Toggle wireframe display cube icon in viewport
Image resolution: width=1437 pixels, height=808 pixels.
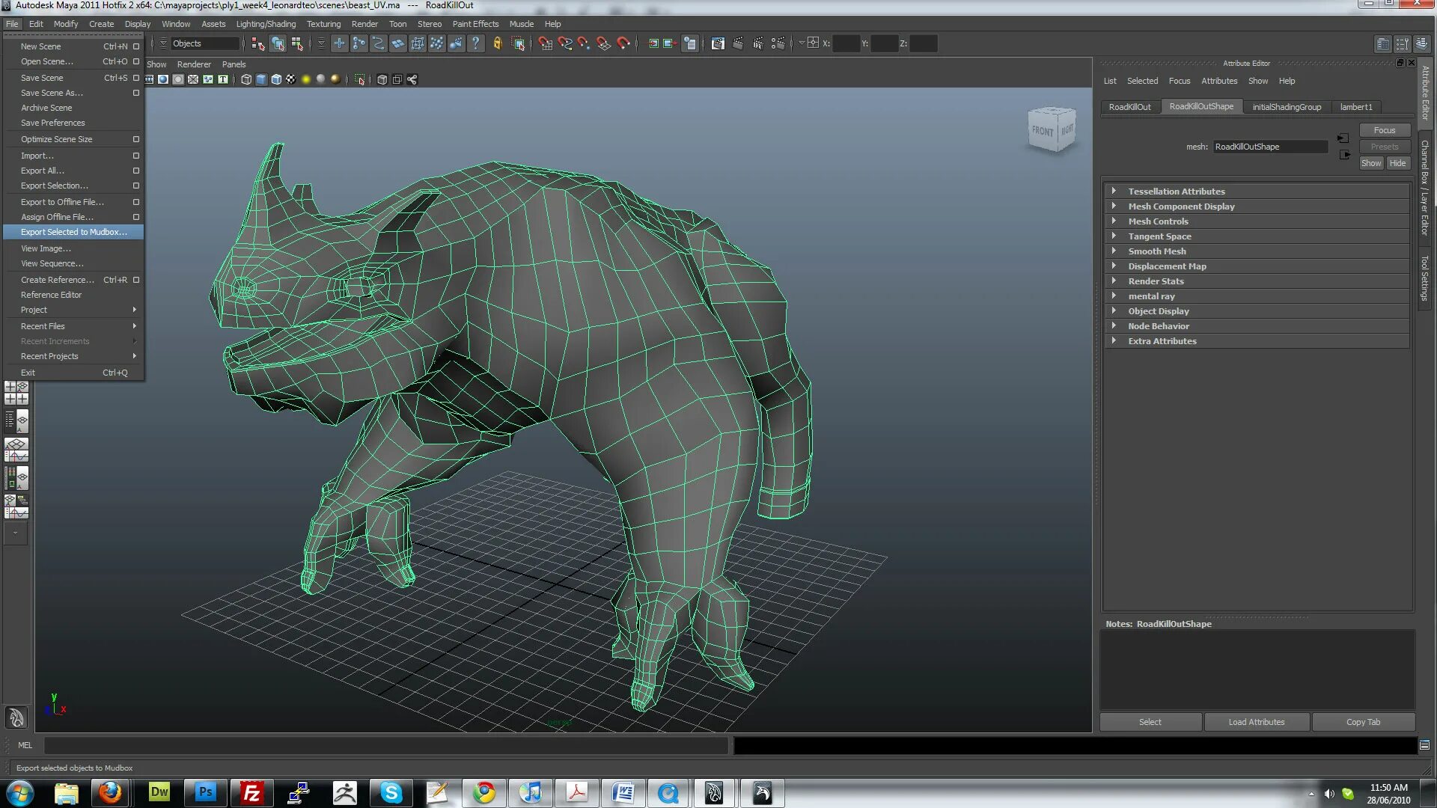246,79
